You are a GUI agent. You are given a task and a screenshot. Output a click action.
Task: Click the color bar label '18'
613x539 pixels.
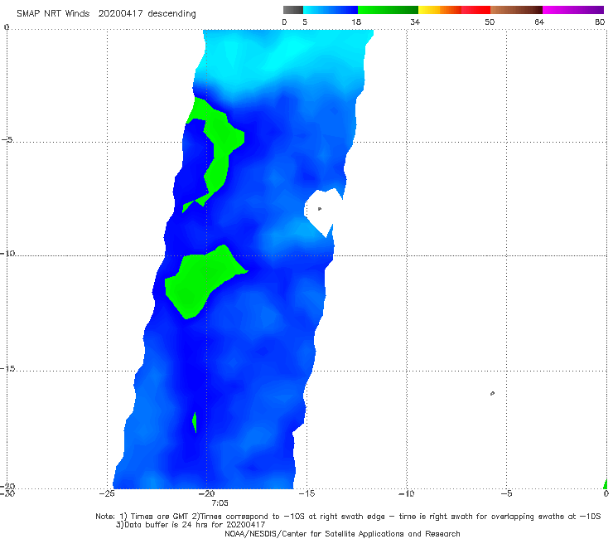pos(356,22)
